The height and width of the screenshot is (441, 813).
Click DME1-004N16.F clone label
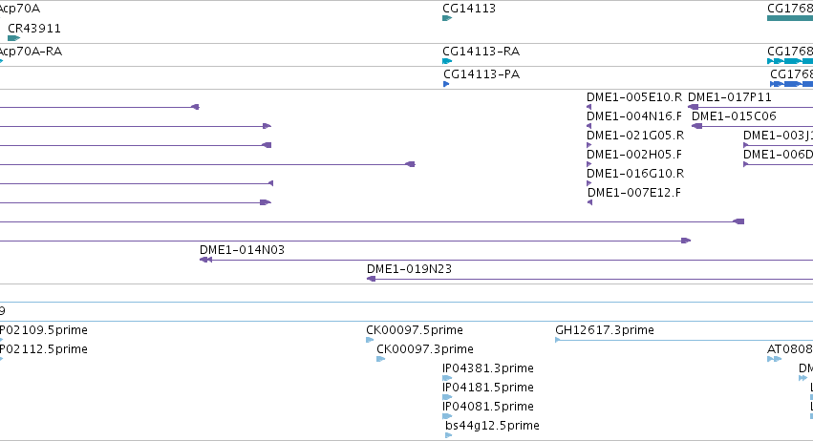tap(634, 116)
